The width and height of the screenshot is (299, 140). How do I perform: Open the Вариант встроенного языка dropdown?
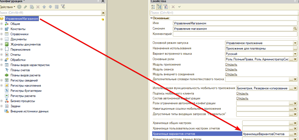click(295, 54)
